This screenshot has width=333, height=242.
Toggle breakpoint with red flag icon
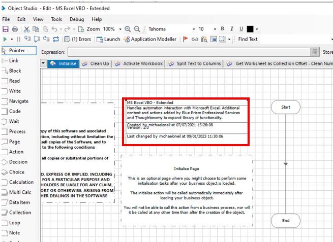click(186, 39)
